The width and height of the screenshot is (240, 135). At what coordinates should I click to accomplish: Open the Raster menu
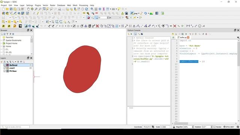click(x=52, y=5)
